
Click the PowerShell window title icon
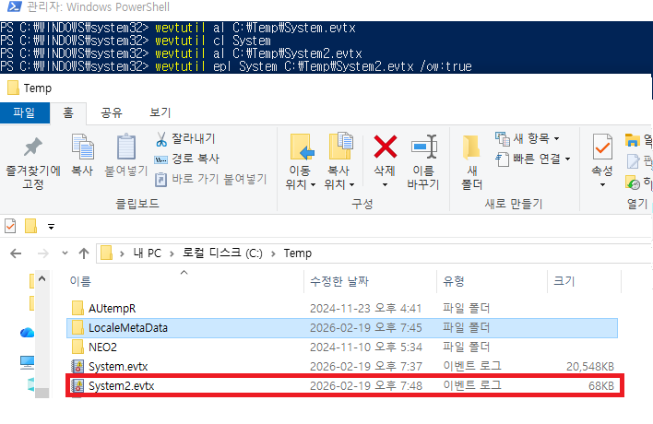[14, 6]
